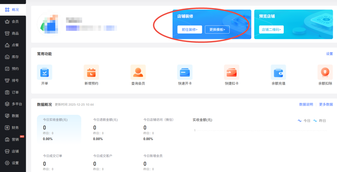This screenshot has width=337, height=172.
Task: Click the 查询会员 person icon
Action: pyautogui.click(x=138, y=72)
